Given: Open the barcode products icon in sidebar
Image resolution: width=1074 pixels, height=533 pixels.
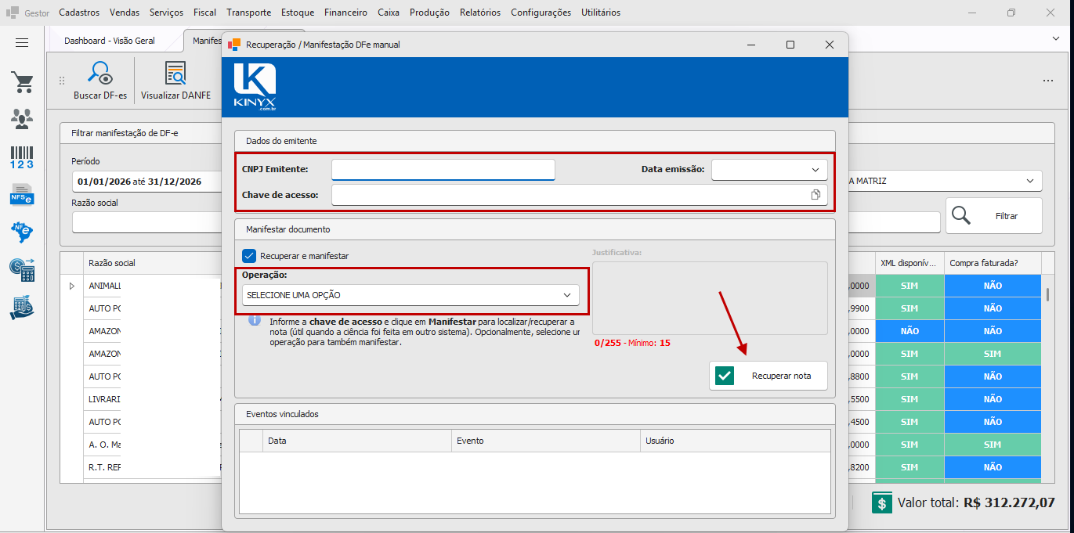Looking at the screenshot, I should [x=22, y=157].
